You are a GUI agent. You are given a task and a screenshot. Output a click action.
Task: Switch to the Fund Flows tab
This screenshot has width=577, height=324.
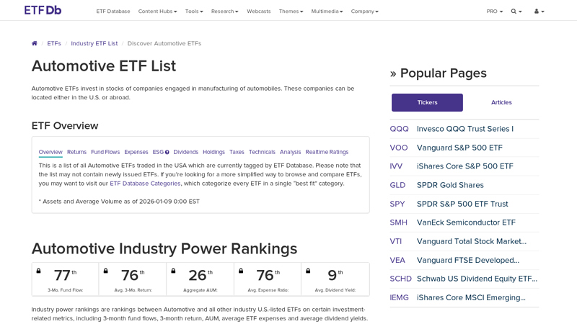[x=105, y=152]
